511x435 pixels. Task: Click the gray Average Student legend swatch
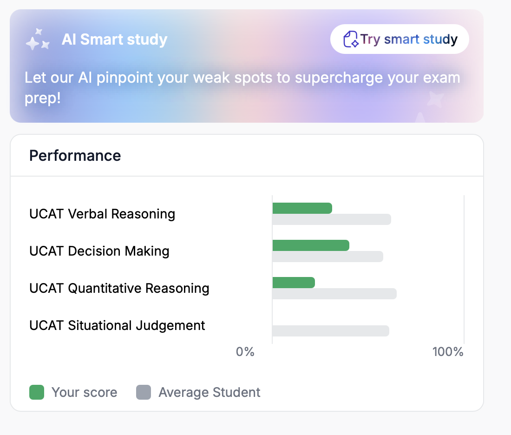pos(144,392)
